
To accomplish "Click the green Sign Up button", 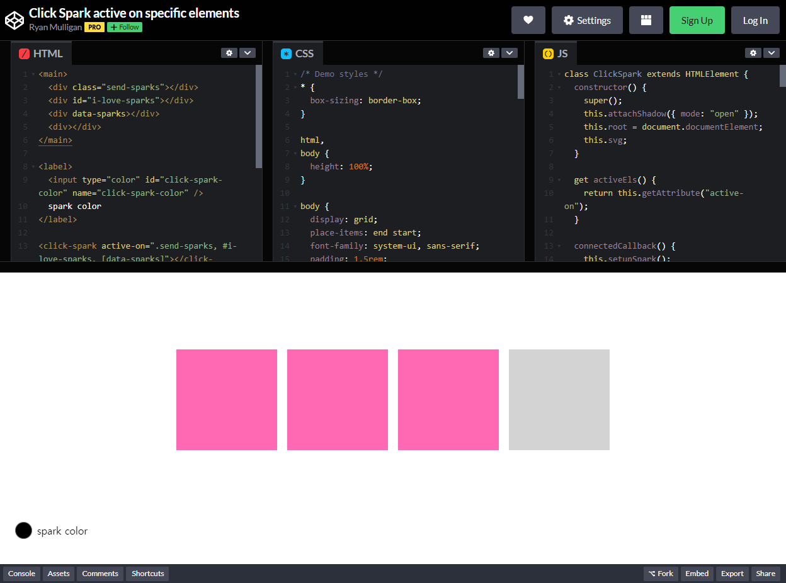I will [697, 20].
